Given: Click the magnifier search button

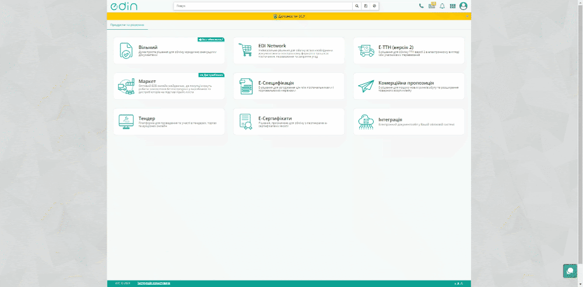Looking at the screenshot, I should (x=357, y=6).
